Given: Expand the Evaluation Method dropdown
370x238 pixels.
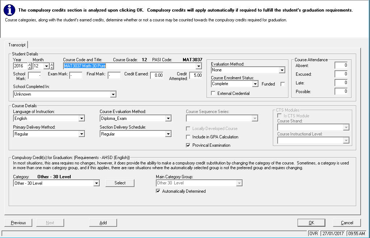Looking at the screenshot, I should (282, 70).
